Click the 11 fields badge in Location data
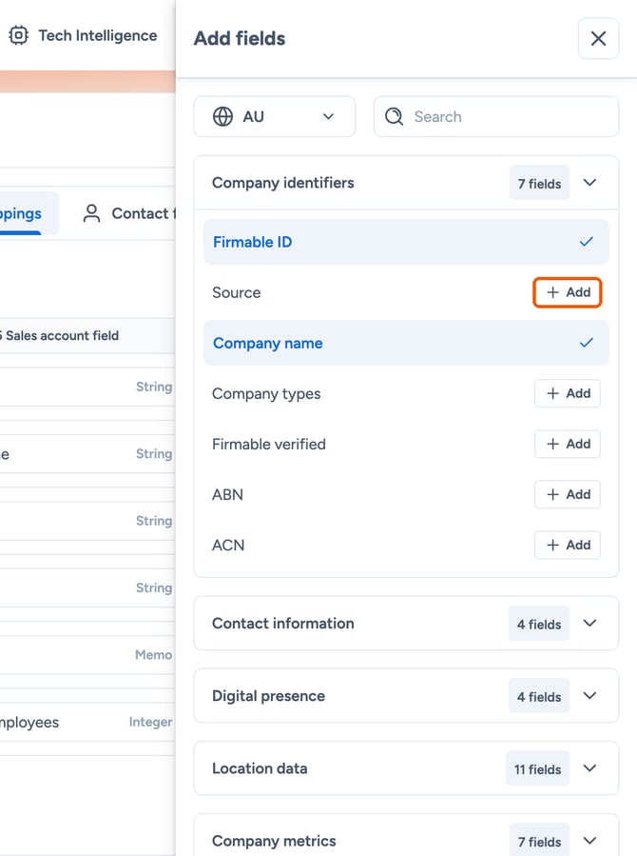Image resolution: width=637 pixels, height=856 pixels. [x=538, y=769]
